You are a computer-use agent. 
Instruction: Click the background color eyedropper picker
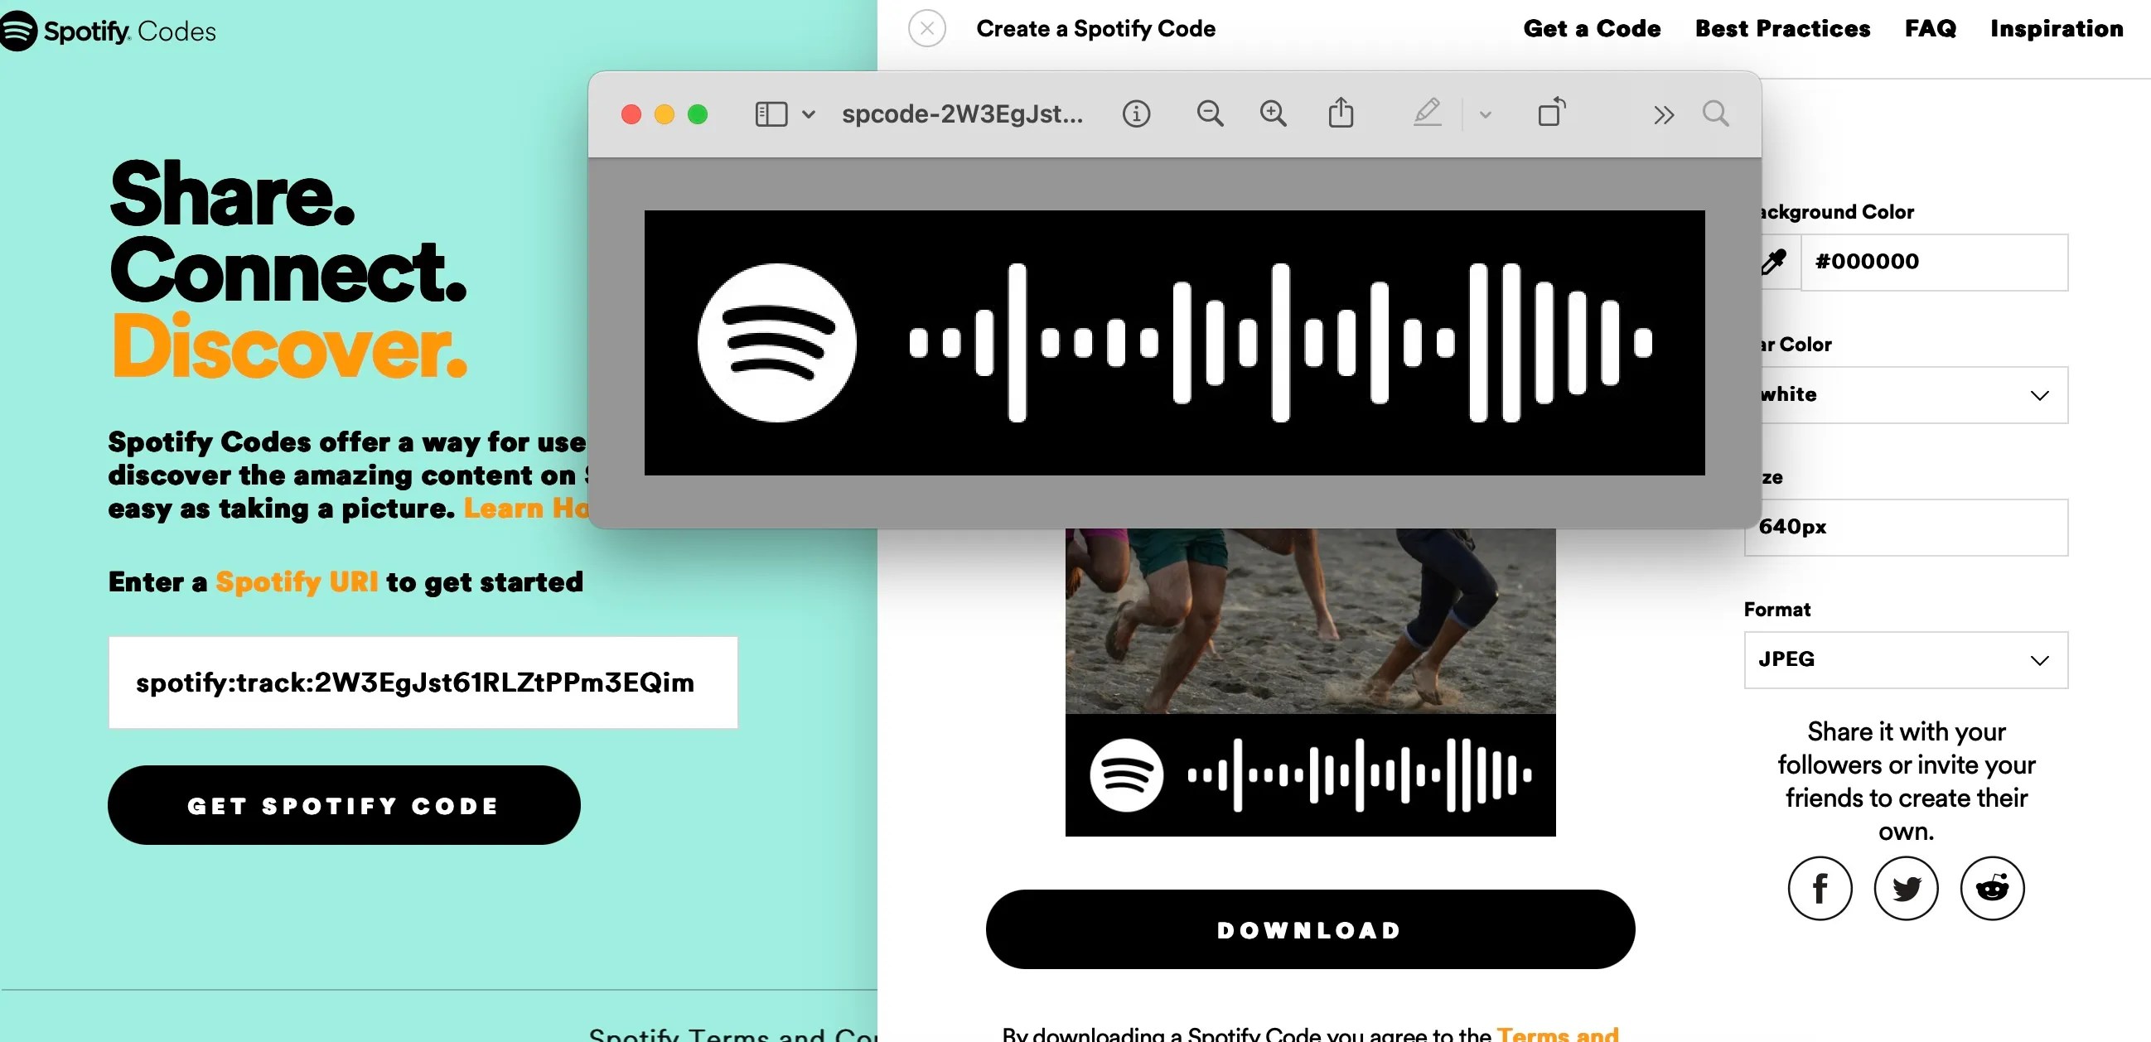coord(1773,263)
